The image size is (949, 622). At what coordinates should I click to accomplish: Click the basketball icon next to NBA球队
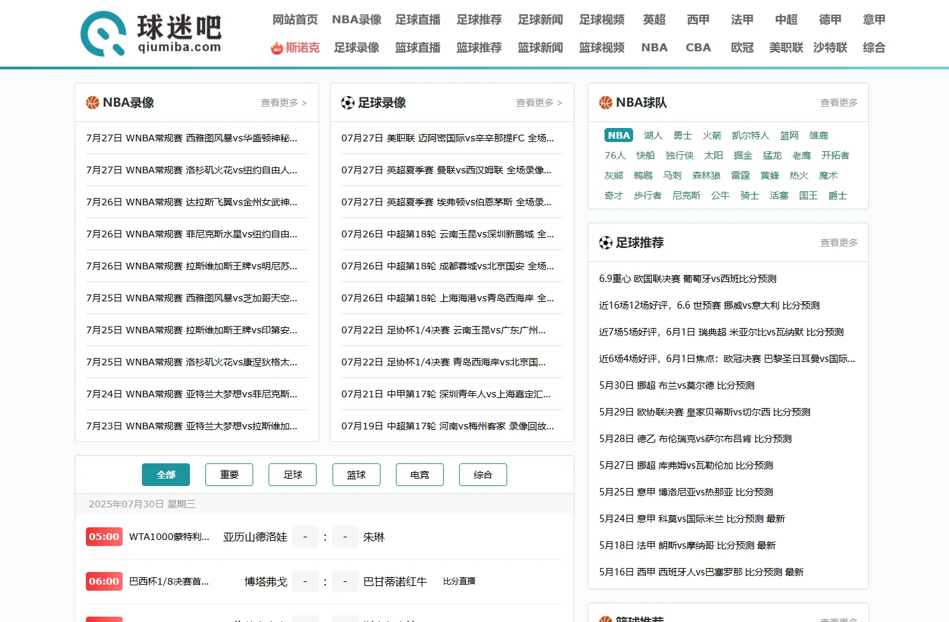606,103
